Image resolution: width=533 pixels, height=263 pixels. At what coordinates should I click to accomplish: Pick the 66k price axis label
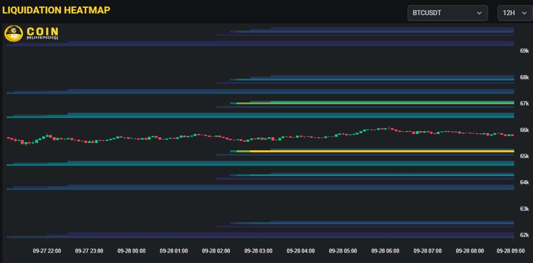[524, 130]
